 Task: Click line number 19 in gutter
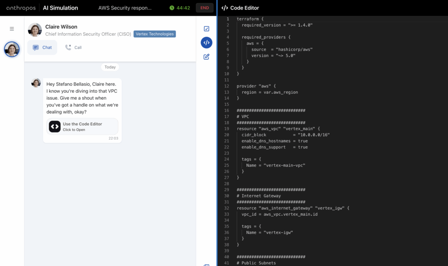coord(227,129)
